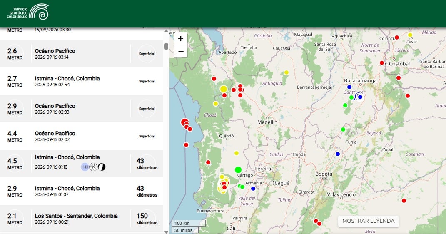Open the 2.7 Istmina - Chocó 02:54 event
The image size is (446, 234).
[82, 81]
